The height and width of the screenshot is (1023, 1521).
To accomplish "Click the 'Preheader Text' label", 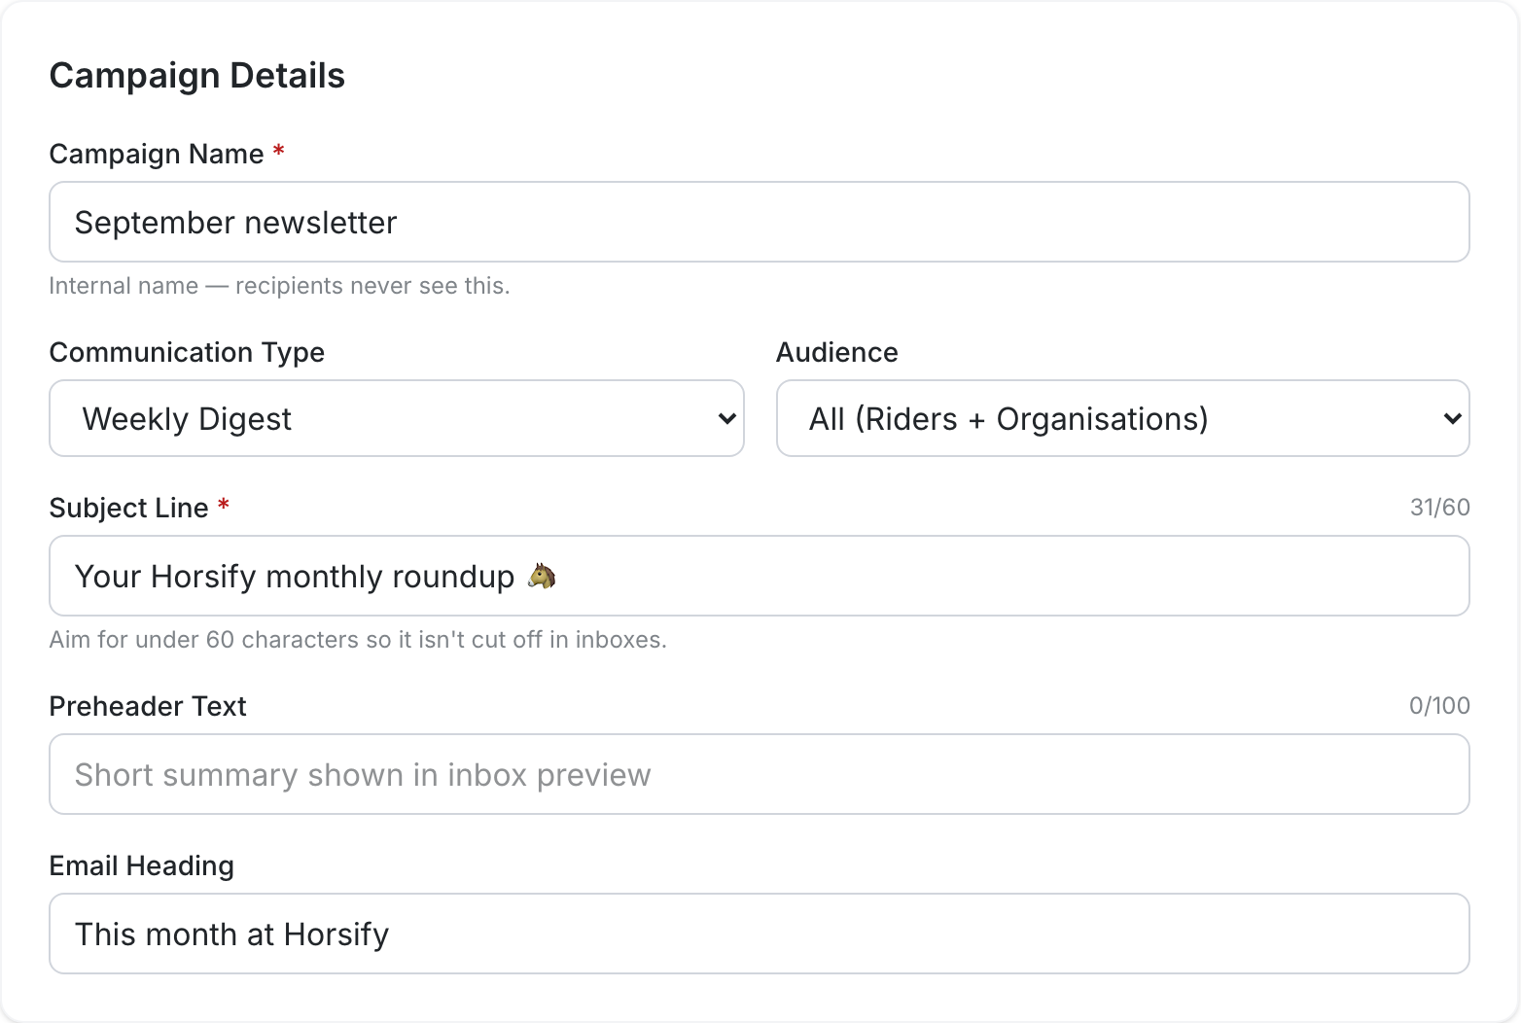I will point(148,706).
